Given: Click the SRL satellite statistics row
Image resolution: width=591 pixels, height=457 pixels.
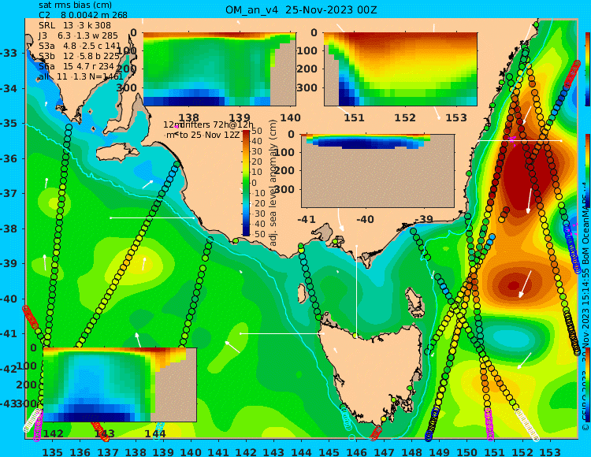Looking at the screenshot, I should tap(75, 25).
